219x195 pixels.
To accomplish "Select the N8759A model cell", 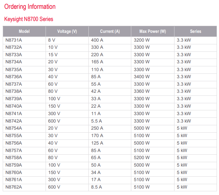I will tap(24, 165).
